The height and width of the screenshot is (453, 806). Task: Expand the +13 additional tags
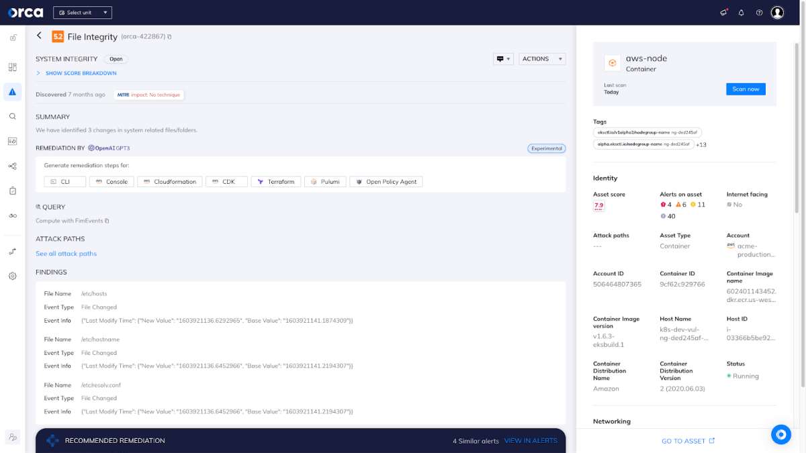coord(701,144)
